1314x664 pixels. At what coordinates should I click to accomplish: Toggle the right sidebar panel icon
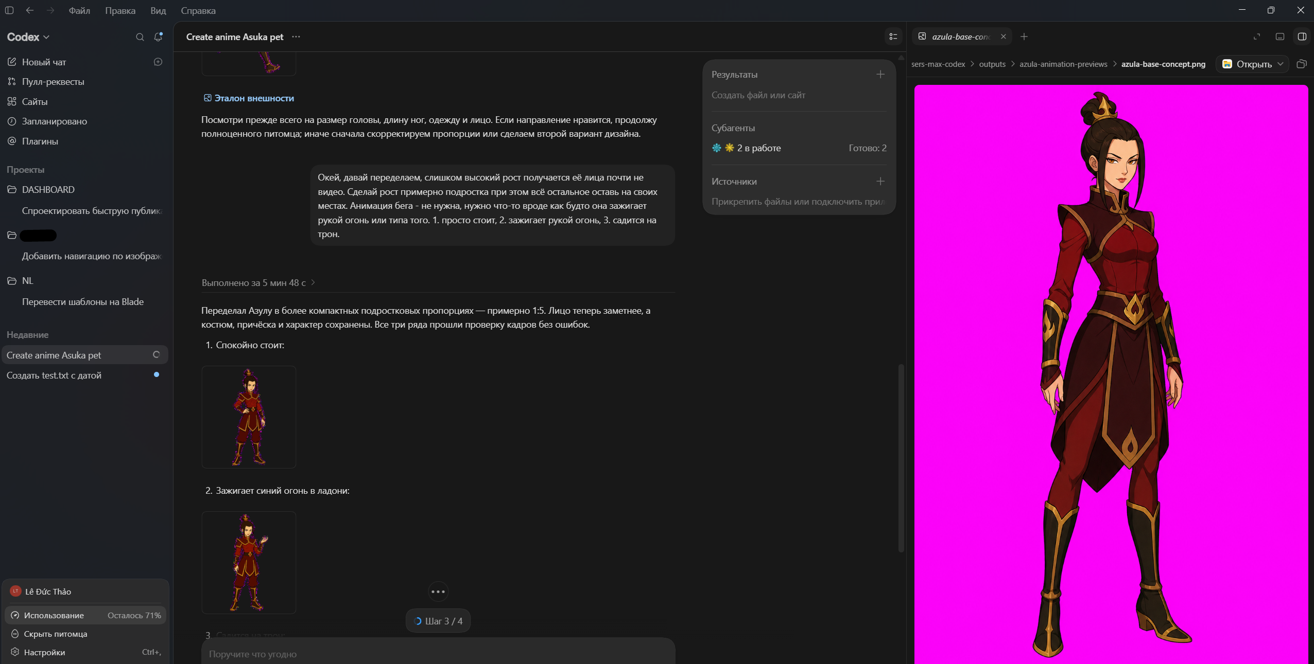[1302, 37]
